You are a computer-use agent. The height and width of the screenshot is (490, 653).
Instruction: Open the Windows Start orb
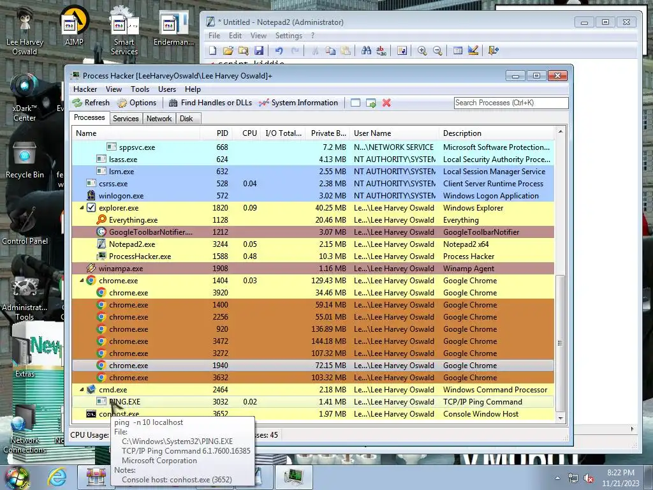(x=16, y=477)
